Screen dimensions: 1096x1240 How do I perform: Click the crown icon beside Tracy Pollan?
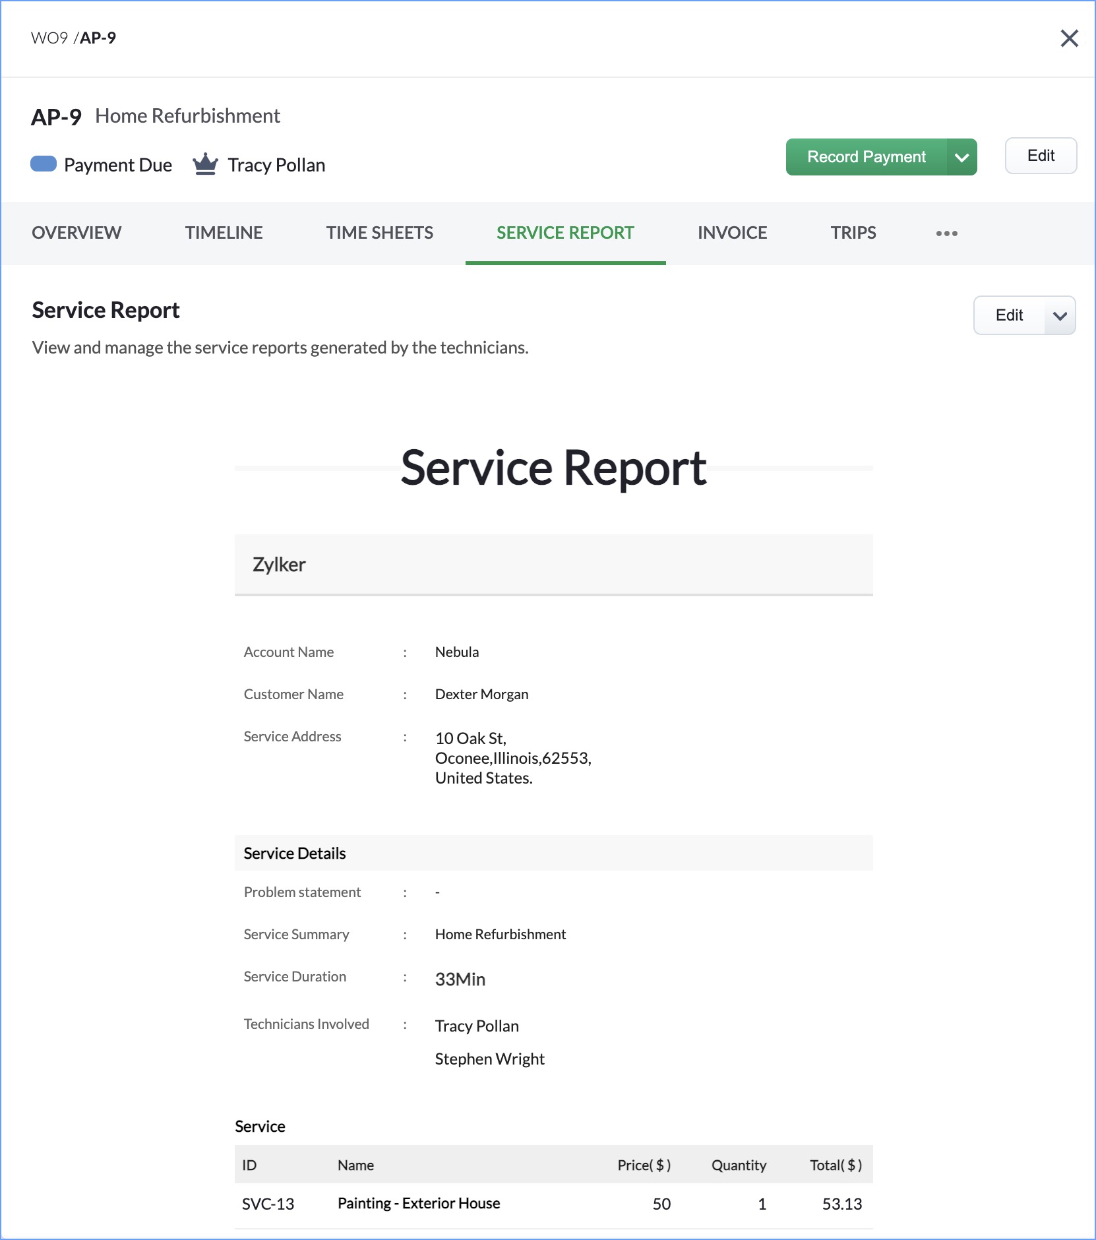(205, 164)
